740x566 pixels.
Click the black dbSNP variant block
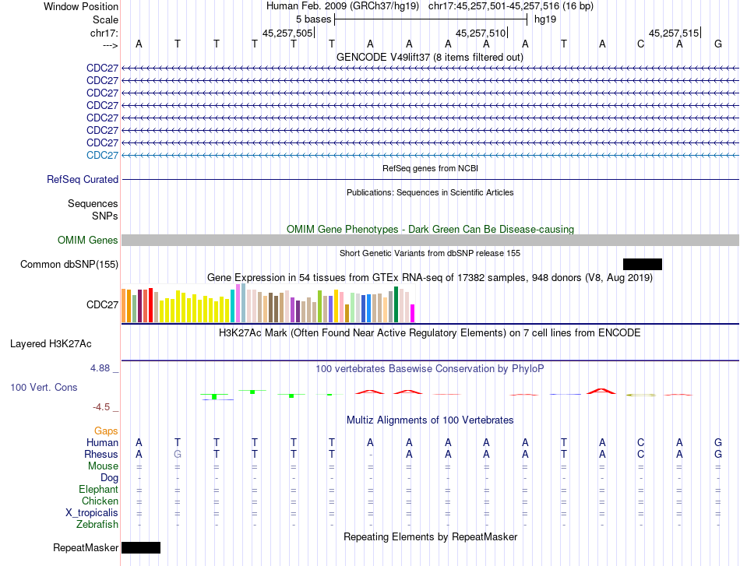tap(643, 264)
